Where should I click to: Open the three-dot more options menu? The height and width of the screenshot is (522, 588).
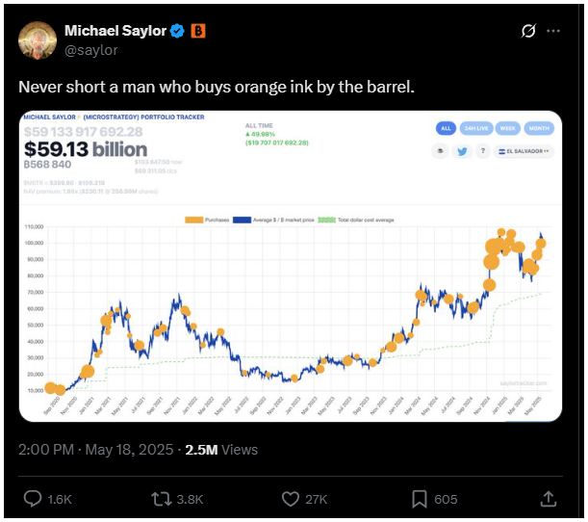553,31
